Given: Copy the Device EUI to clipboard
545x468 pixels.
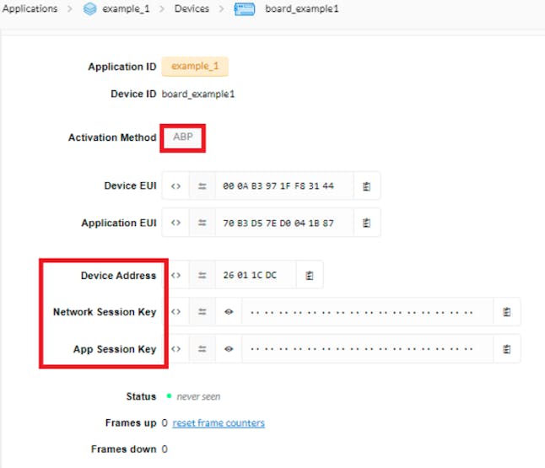Looking at the screenshot, I should 367,186.
